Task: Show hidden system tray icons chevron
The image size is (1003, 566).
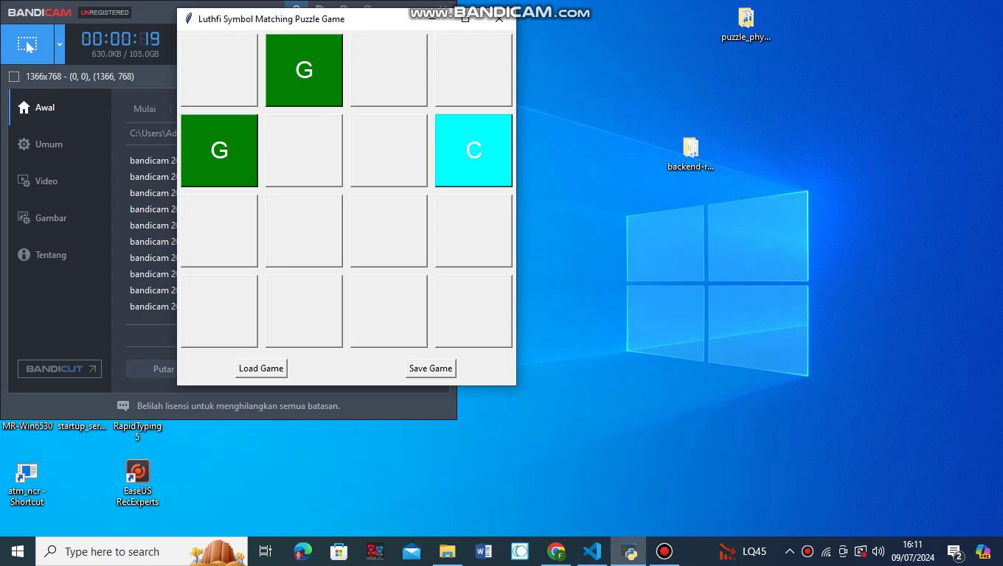Action: point(789,551)
